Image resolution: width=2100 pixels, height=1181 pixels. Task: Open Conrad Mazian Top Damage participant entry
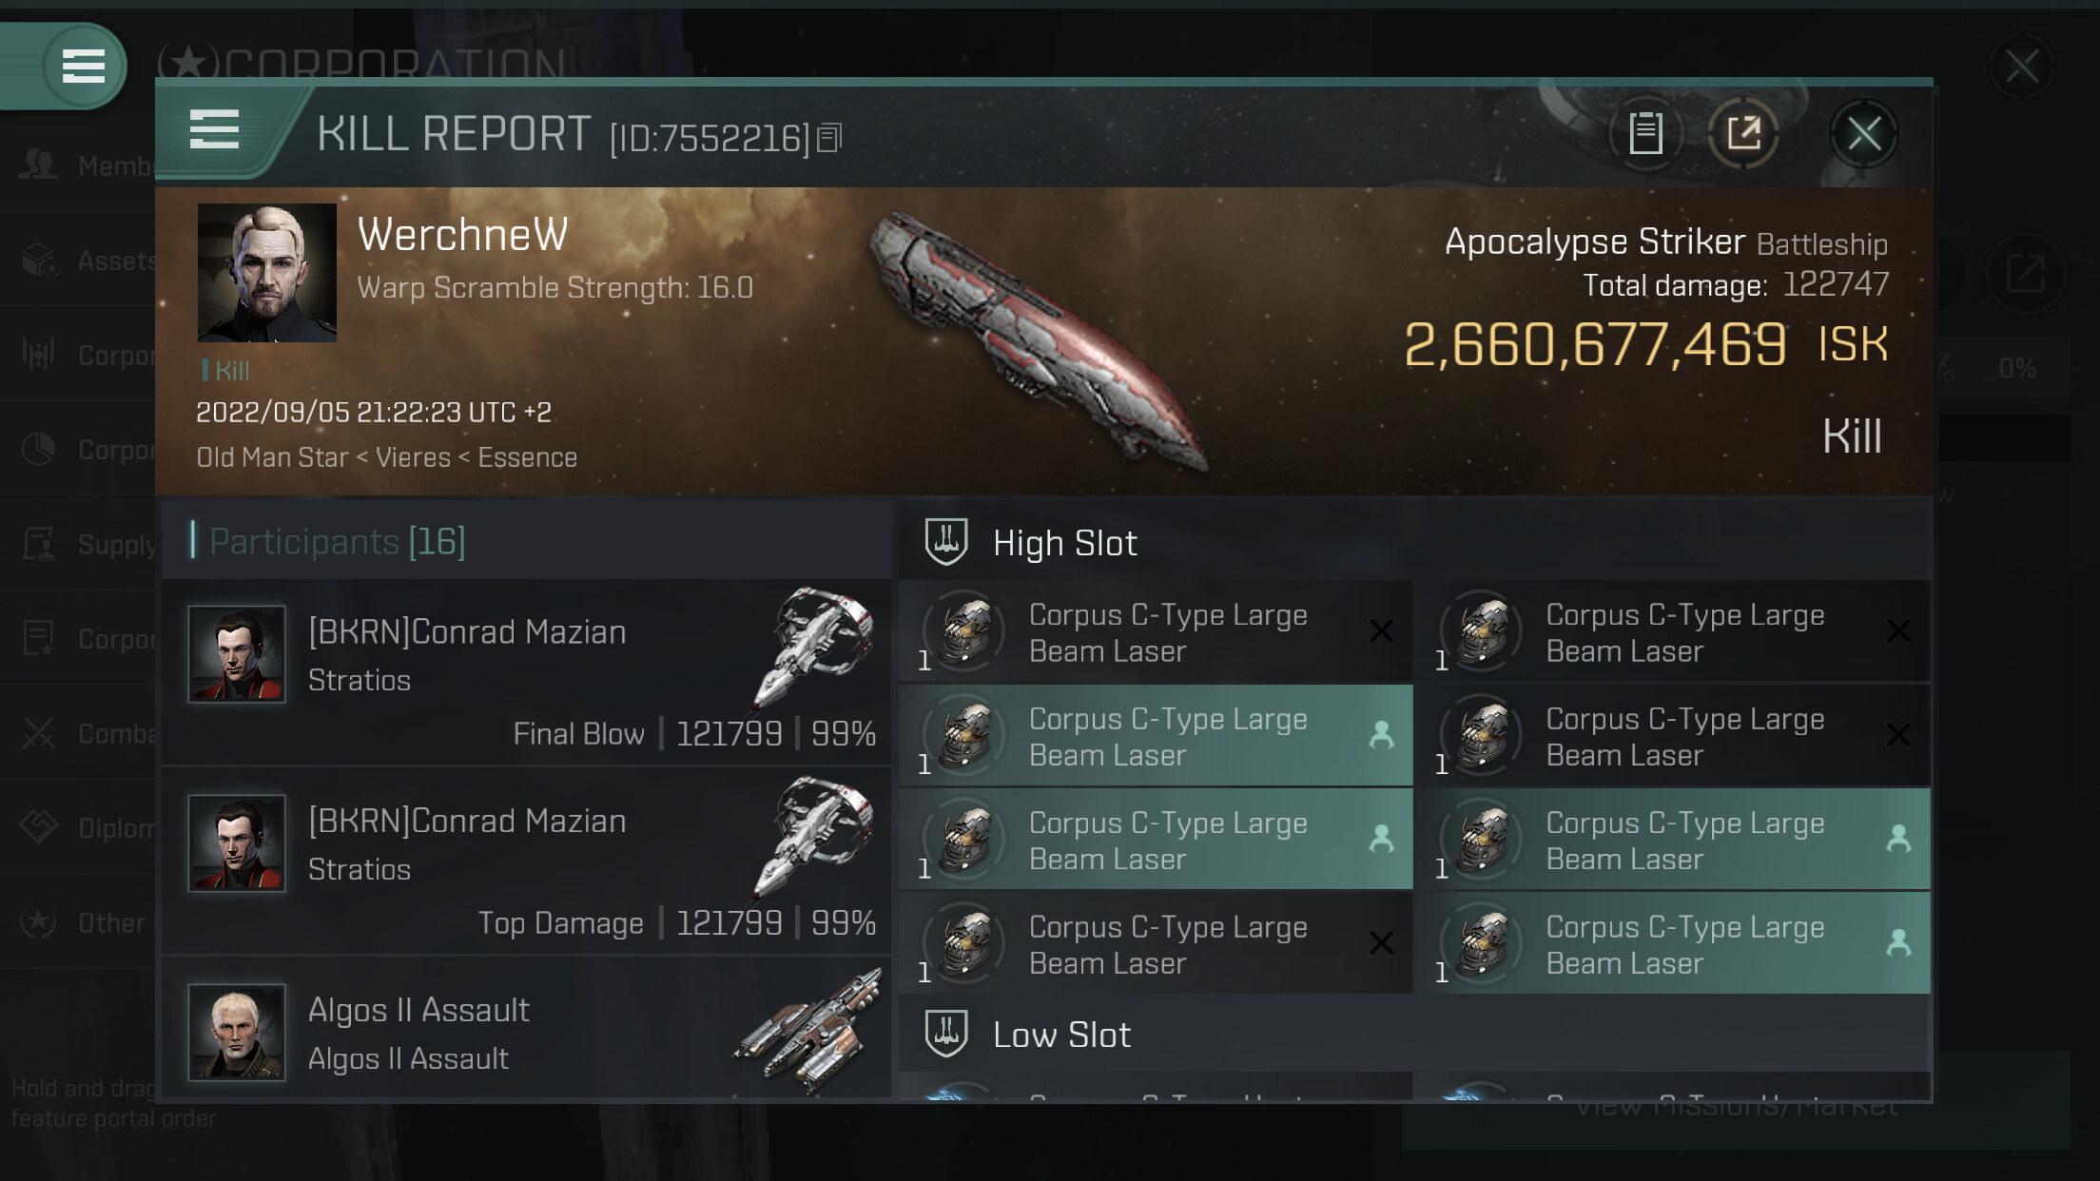tap(527, 862)
